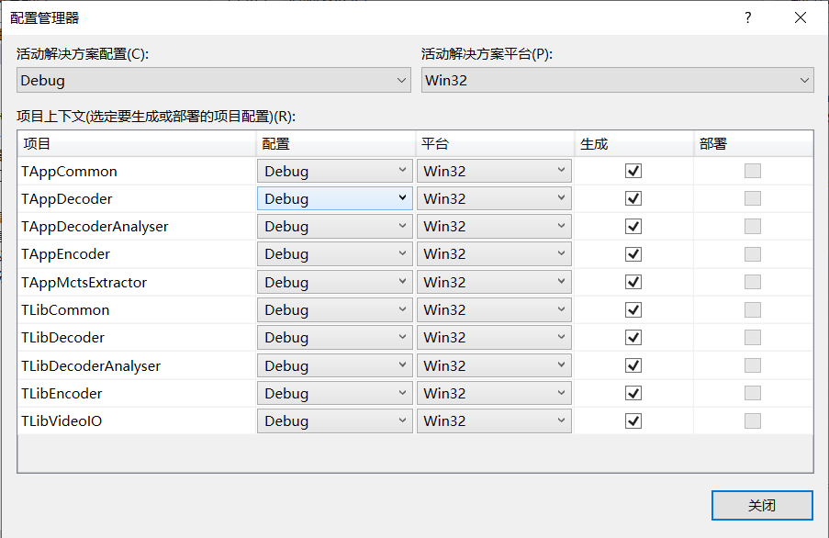This screenshot has height=538, width=829.
Task: Toggle 生成 checkbox for TLibCommon
Action: [633, 309]
